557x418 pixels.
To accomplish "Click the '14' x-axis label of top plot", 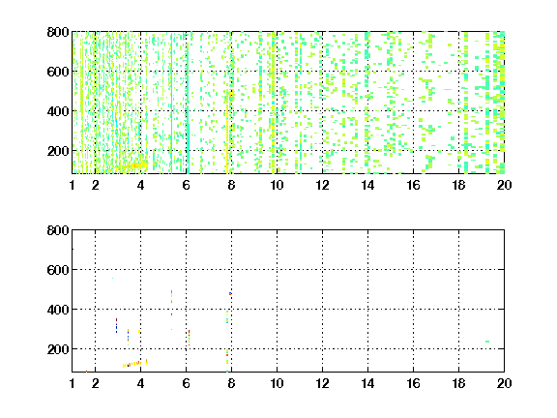I will (x=367, y=185).
